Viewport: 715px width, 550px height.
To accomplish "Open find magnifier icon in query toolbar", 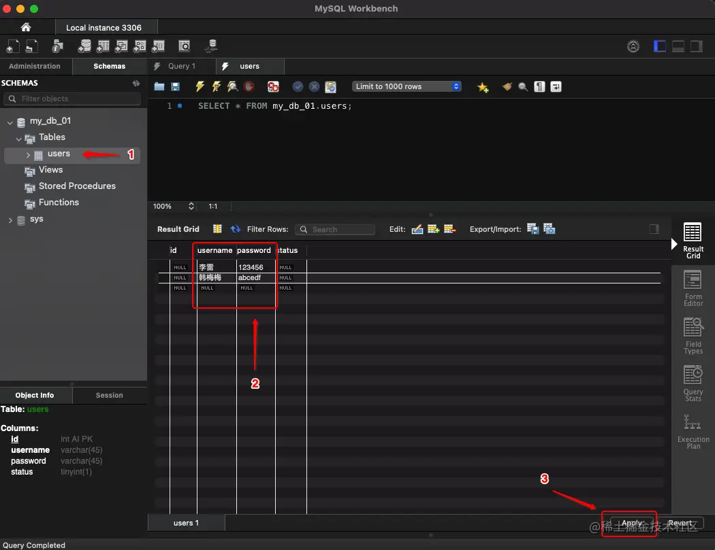I will (523, 86).
